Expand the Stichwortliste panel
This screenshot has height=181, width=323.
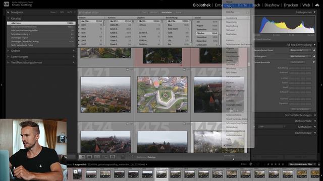314,121
